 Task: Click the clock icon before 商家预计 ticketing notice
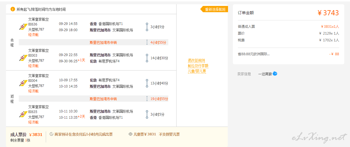point(51,134)
